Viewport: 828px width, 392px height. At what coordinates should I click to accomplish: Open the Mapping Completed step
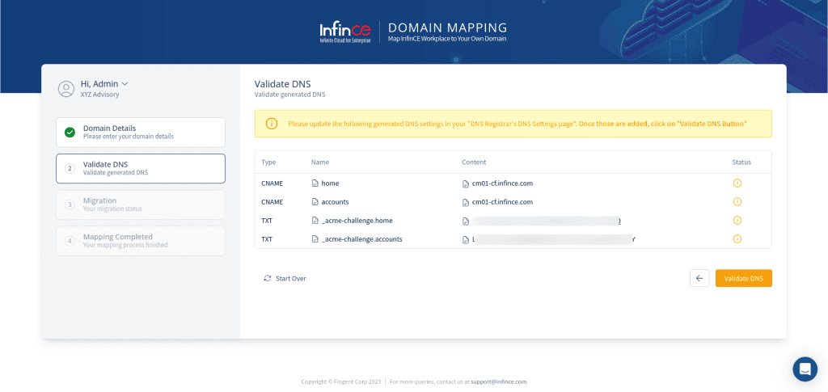click(x=141, y=241)
